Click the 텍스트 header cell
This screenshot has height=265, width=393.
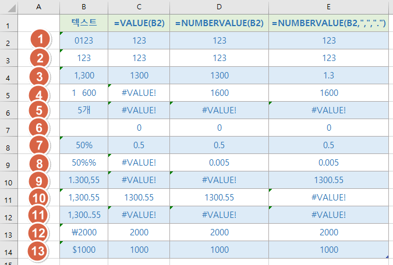tap(84, 23)
